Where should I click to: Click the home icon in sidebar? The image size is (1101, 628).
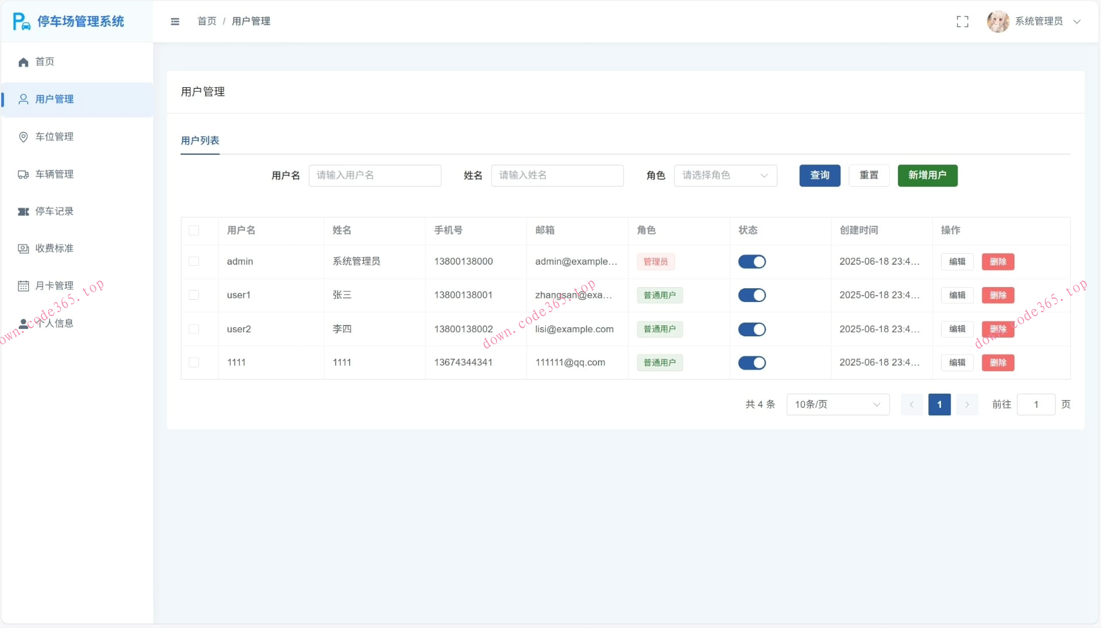pyautogui.click(x=24, y=62)
